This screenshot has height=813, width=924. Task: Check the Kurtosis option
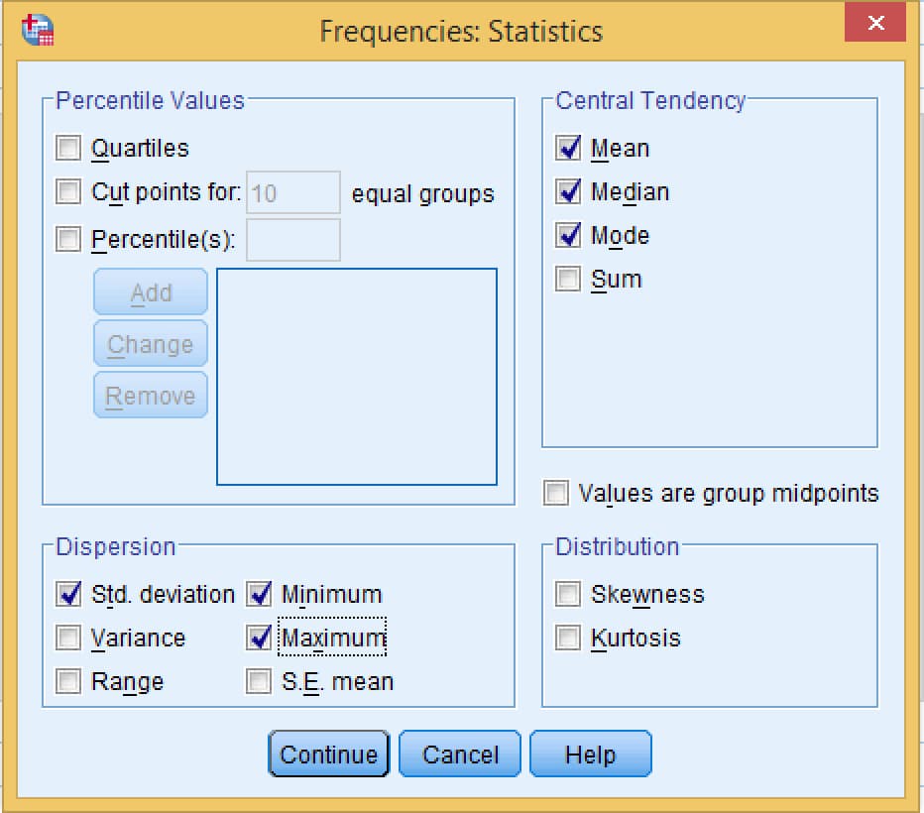[568, 638]
